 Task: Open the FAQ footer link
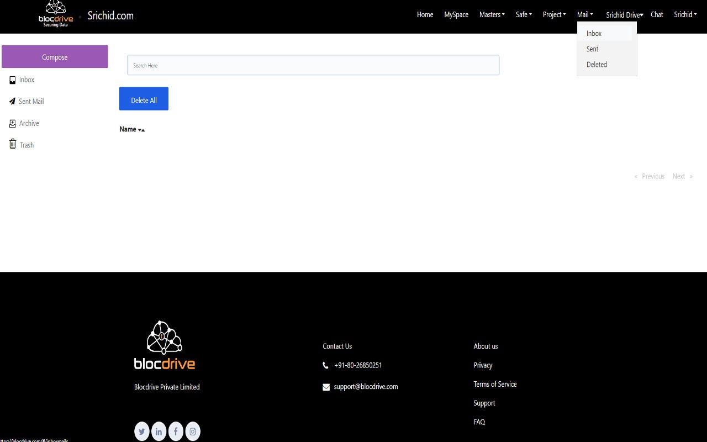coord(479,422)
